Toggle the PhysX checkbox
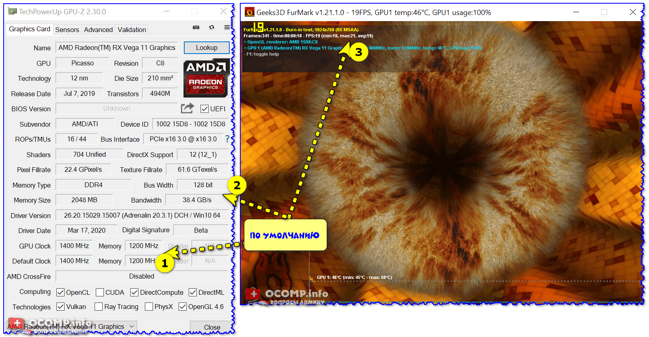This screenshot has height=337, width=649. (149, 307)
